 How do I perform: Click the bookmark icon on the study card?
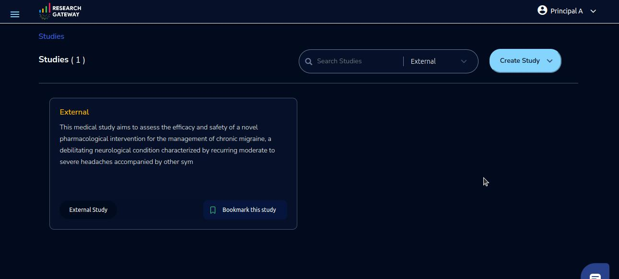click(213, 210)
